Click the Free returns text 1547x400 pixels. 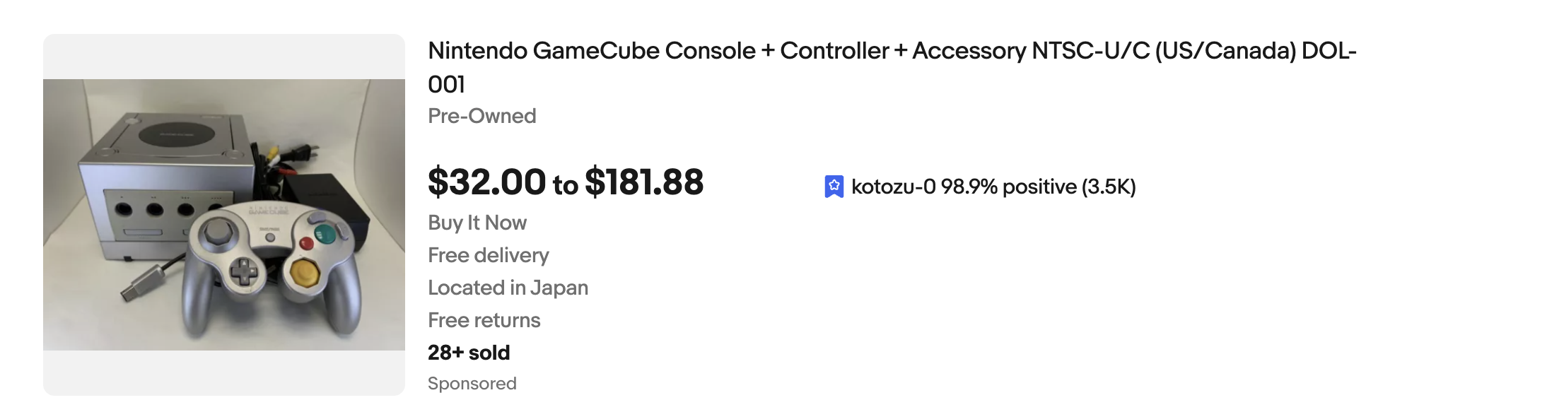pyautogui.click(x=484, y=320)
